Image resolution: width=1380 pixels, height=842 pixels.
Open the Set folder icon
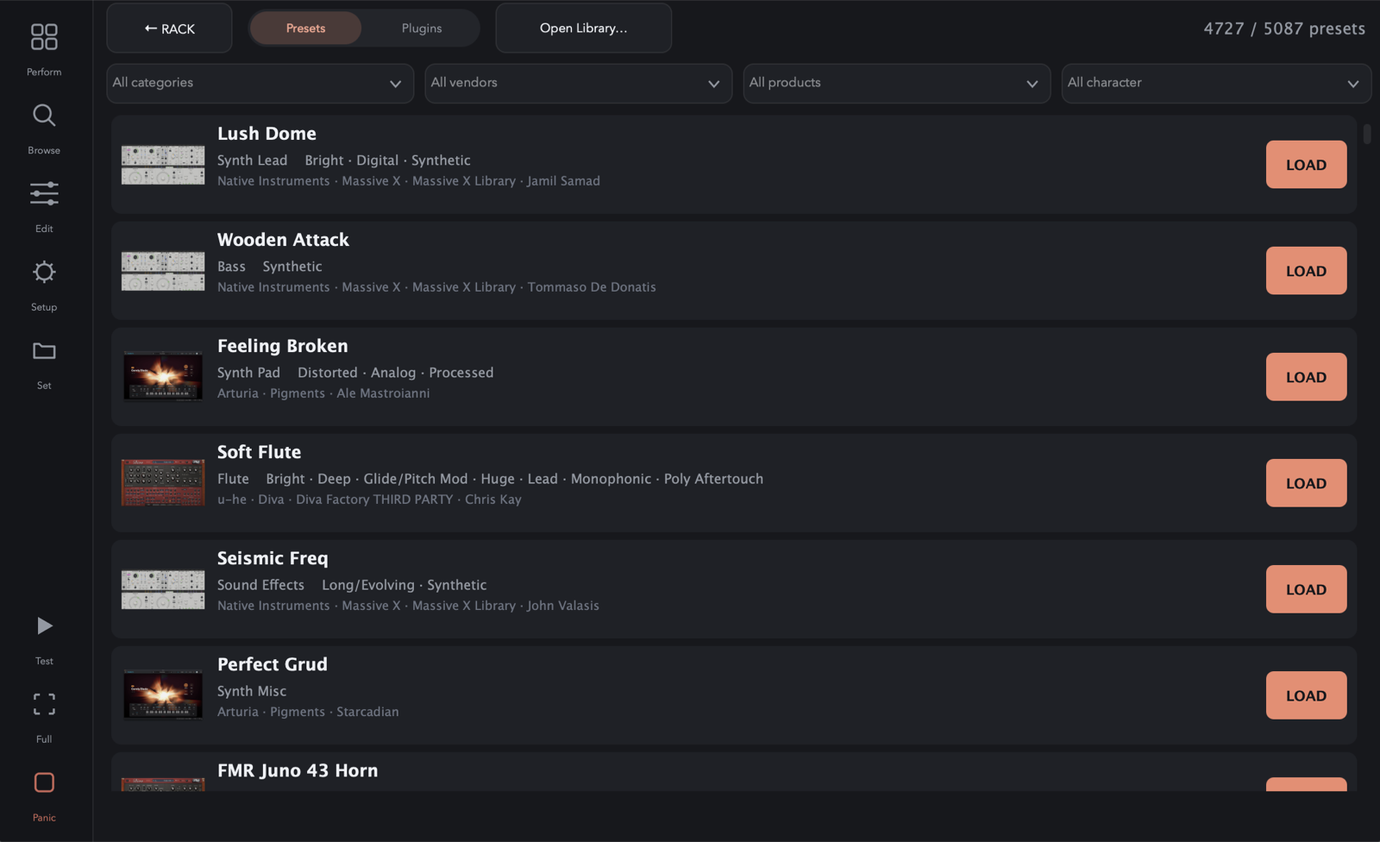44,351
